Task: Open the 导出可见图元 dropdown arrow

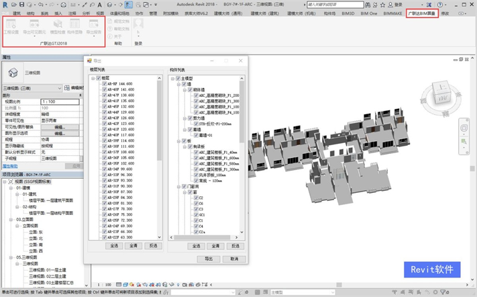Action: (x=34, y=36)
